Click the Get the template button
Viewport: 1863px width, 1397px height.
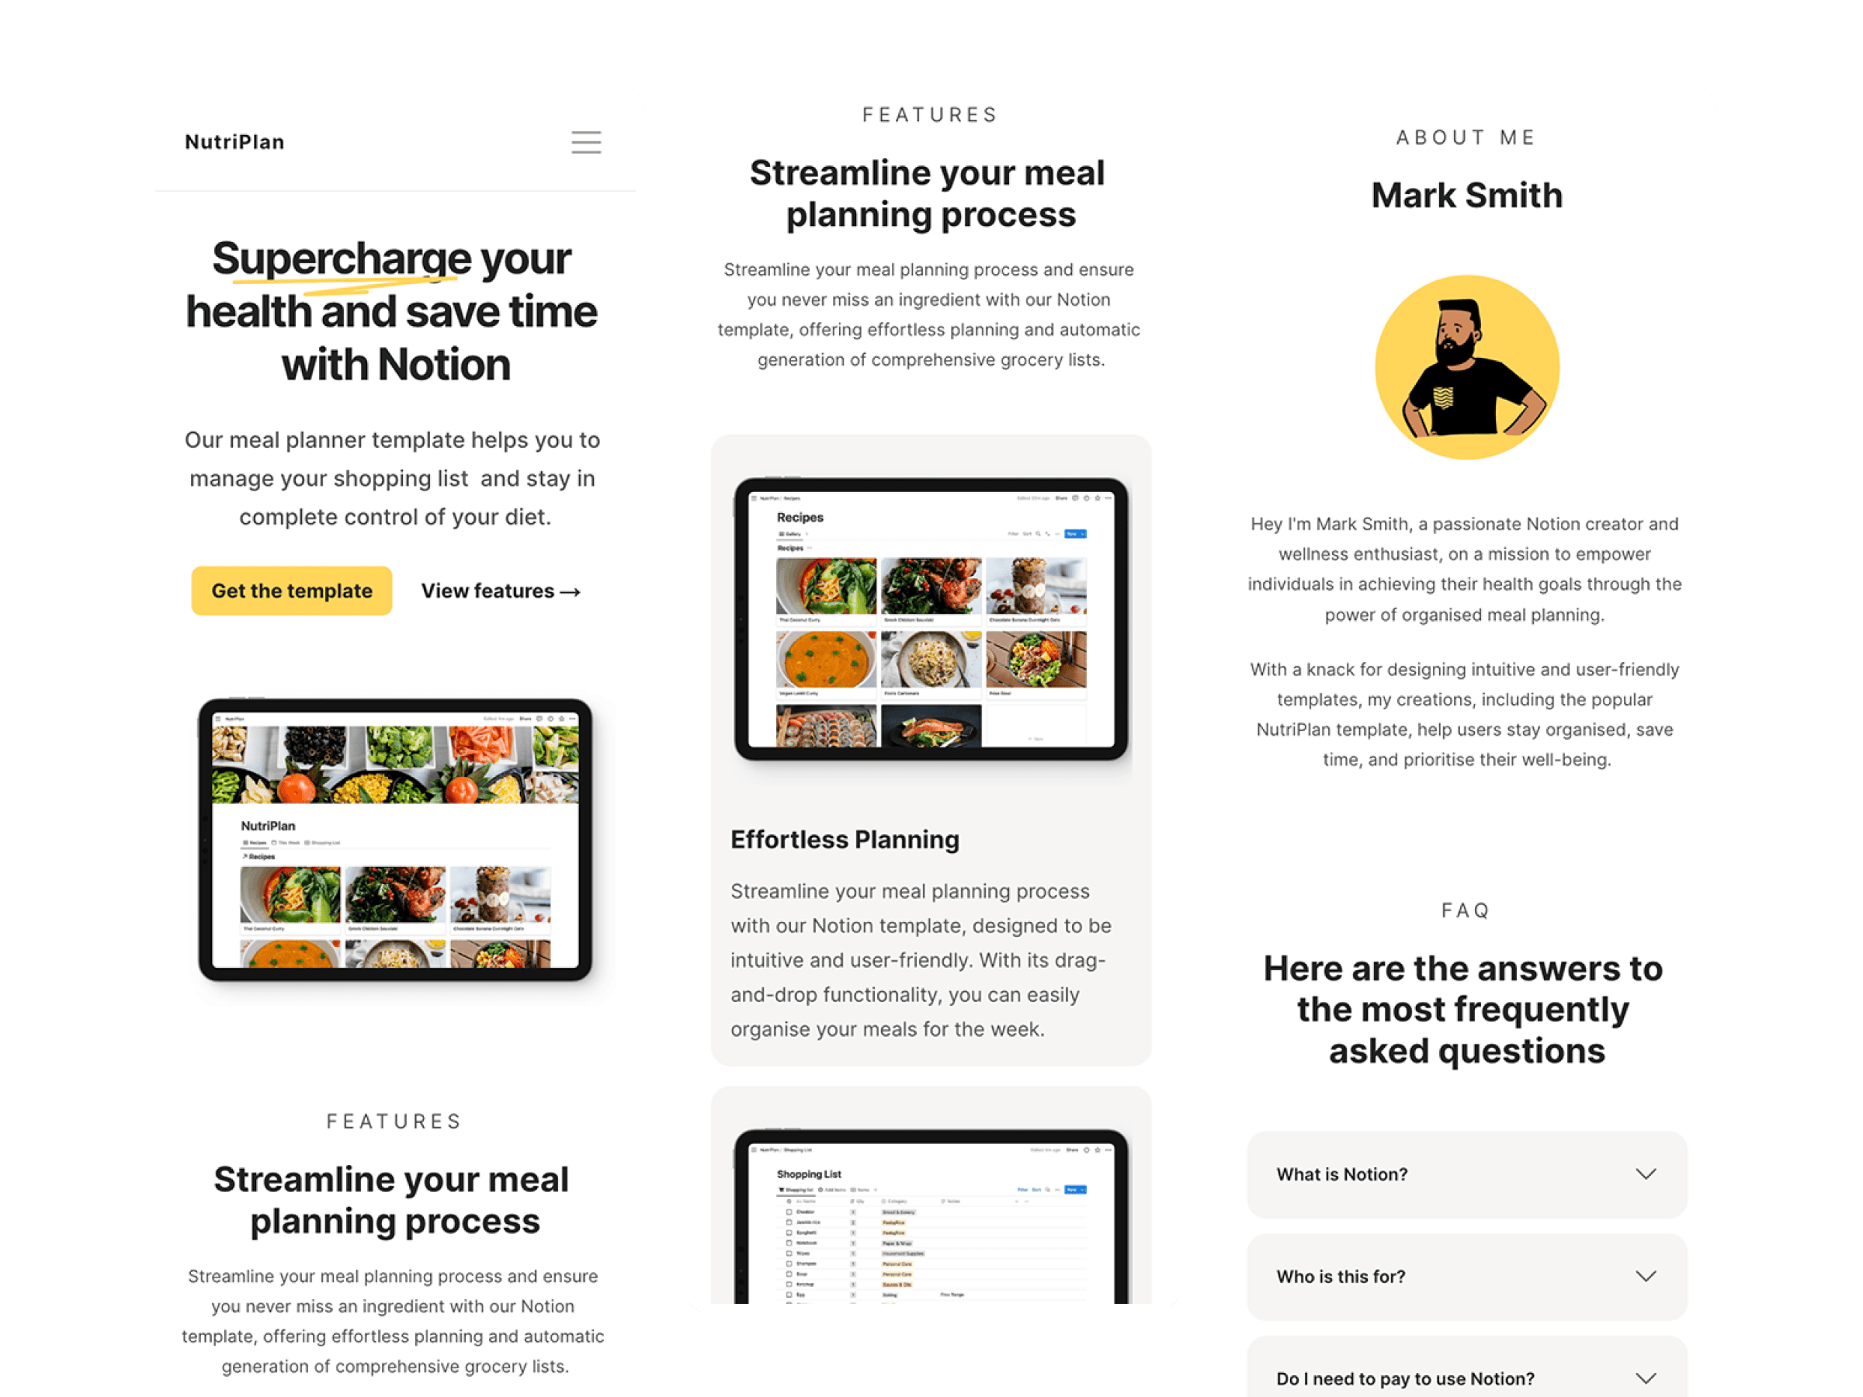[290, 588]
